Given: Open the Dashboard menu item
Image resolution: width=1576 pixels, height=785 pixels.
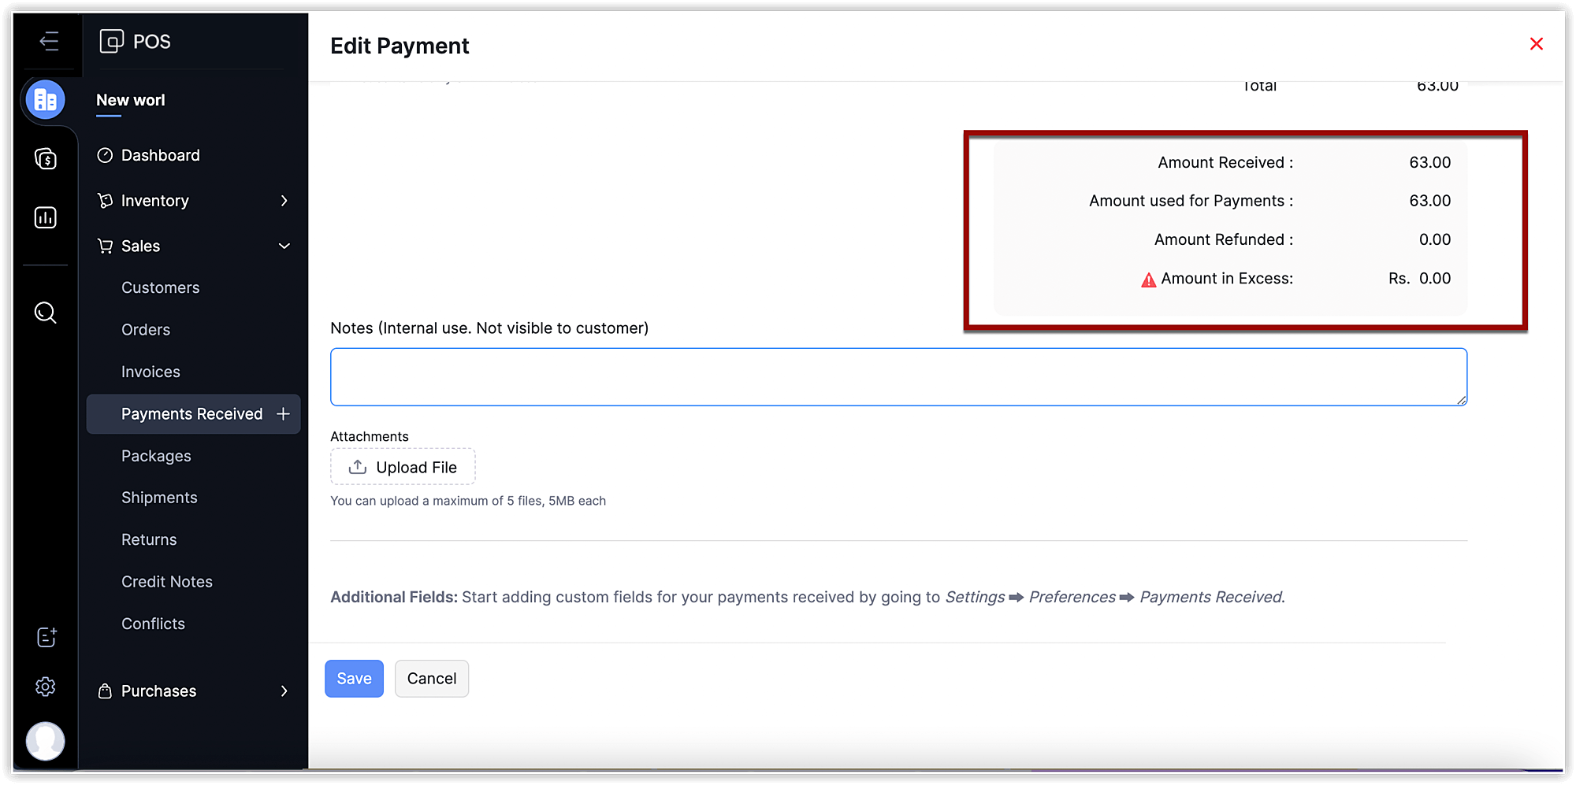Looking at the screenshot, I should [x=160, y=155].
